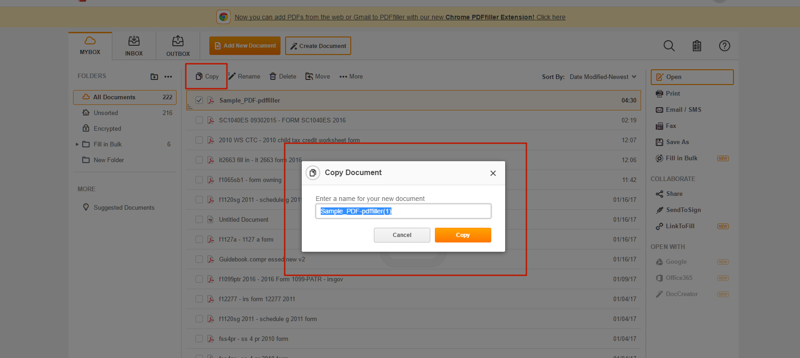Click the drag handle on Sample_PDF-pdffiller row
Viewport: 800px width, 358px height.
(189, 107)
